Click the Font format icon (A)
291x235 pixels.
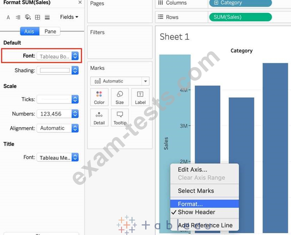pos(8,17)
